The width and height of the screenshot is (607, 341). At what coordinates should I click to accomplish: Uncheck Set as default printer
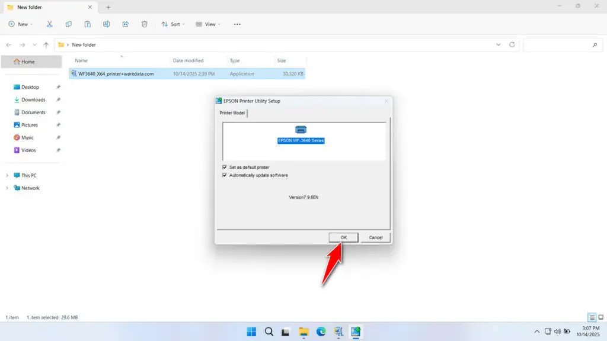(225, 167)
